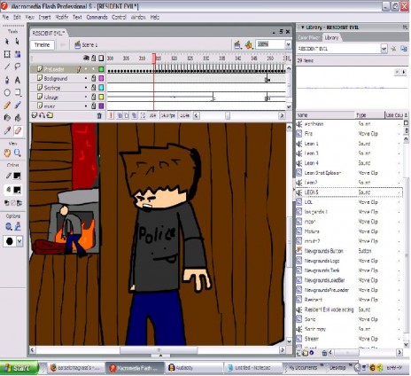Toggle outline swatch of PreLoader layer

tap(101, 69)
